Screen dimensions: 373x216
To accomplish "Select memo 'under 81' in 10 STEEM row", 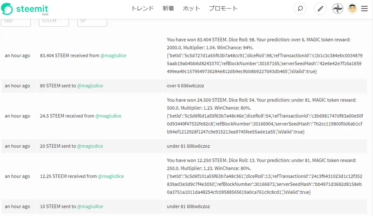I will (x=176, y=207).
